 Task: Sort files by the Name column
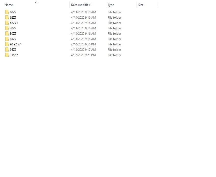(36, 5)
